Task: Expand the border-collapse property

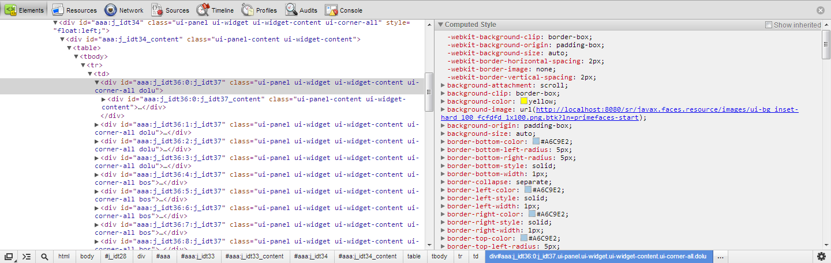Action: (x=443, y=182)
